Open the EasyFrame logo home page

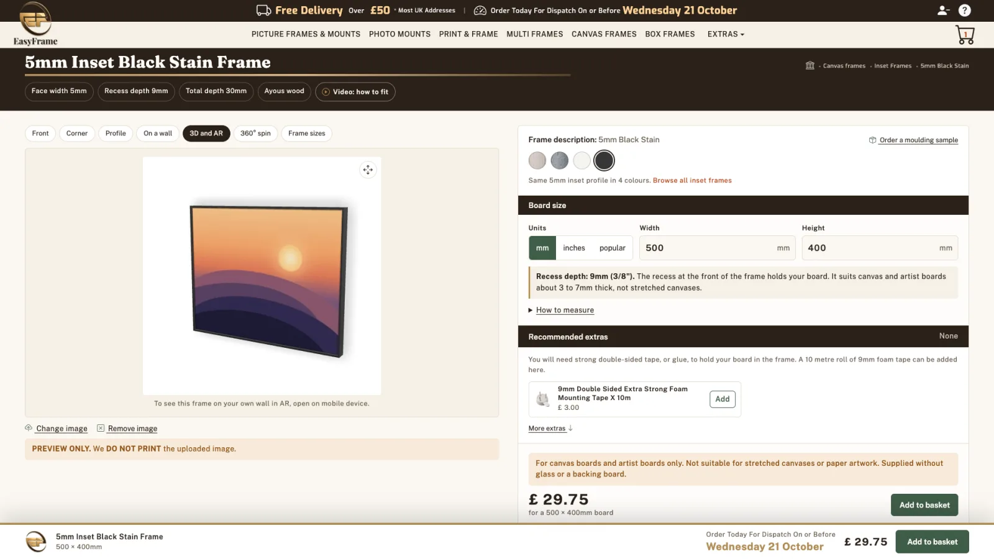pos(35,24)
